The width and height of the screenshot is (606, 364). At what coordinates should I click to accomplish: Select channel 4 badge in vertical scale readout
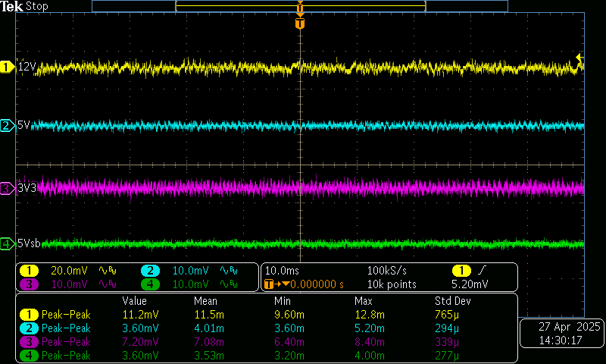coord(150,284)
